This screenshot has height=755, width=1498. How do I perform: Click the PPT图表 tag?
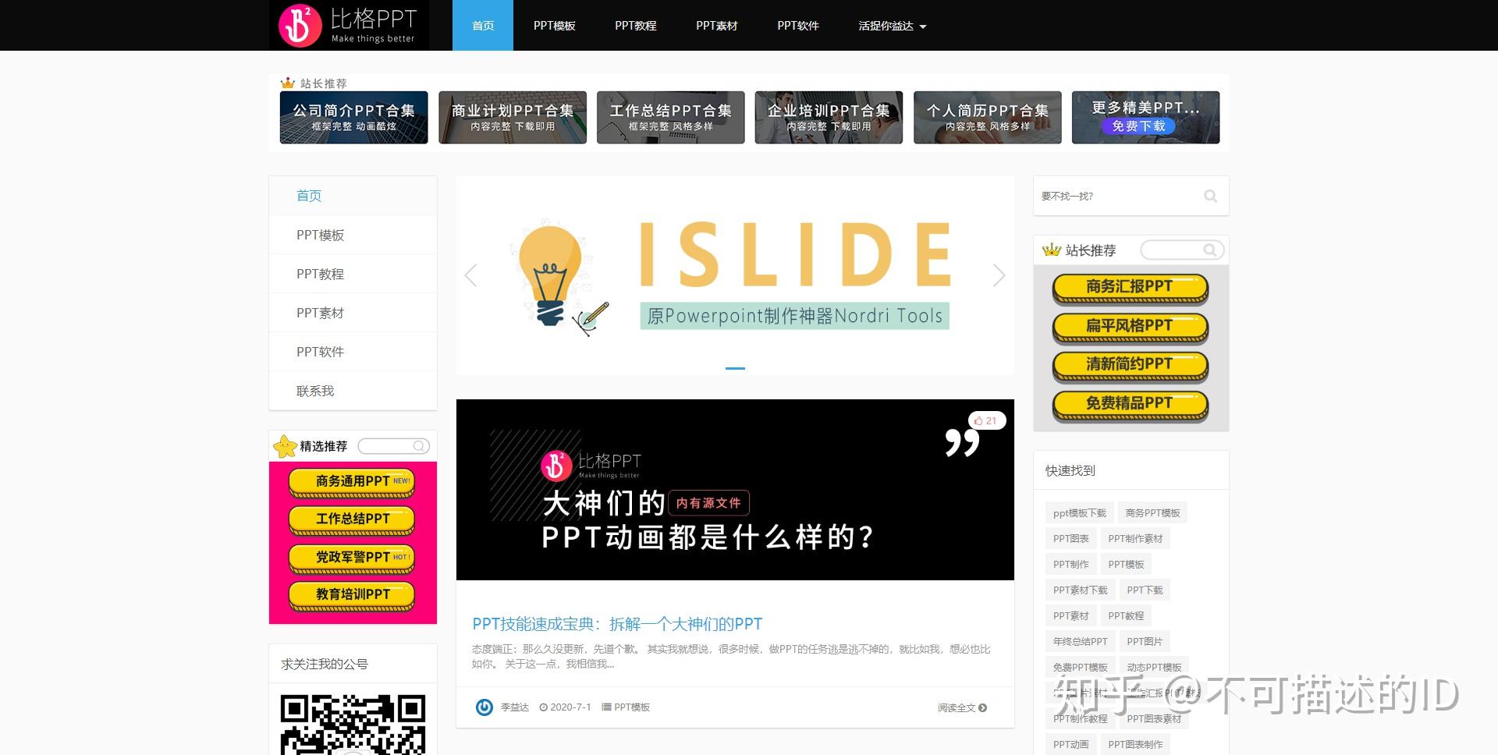[x=1070, y=538]
